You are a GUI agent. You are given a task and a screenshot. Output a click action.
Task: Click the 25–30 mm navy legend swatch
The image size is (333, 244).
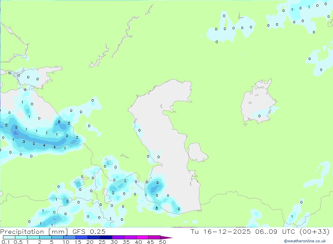(x=106, y=237)
